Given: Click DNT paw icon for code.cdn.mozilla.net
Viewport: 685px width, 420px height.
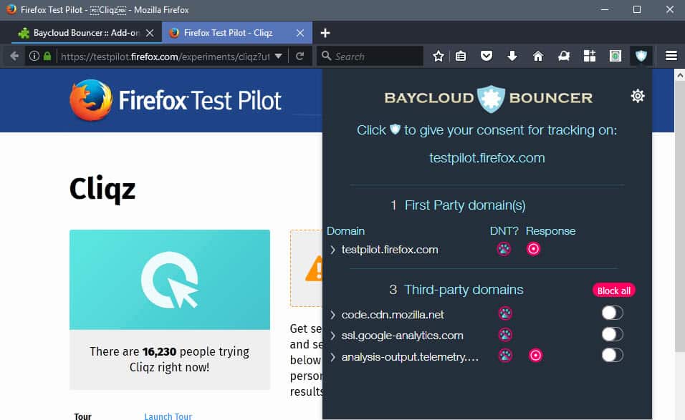Looking at the screenshot, I should coord(505,313).
